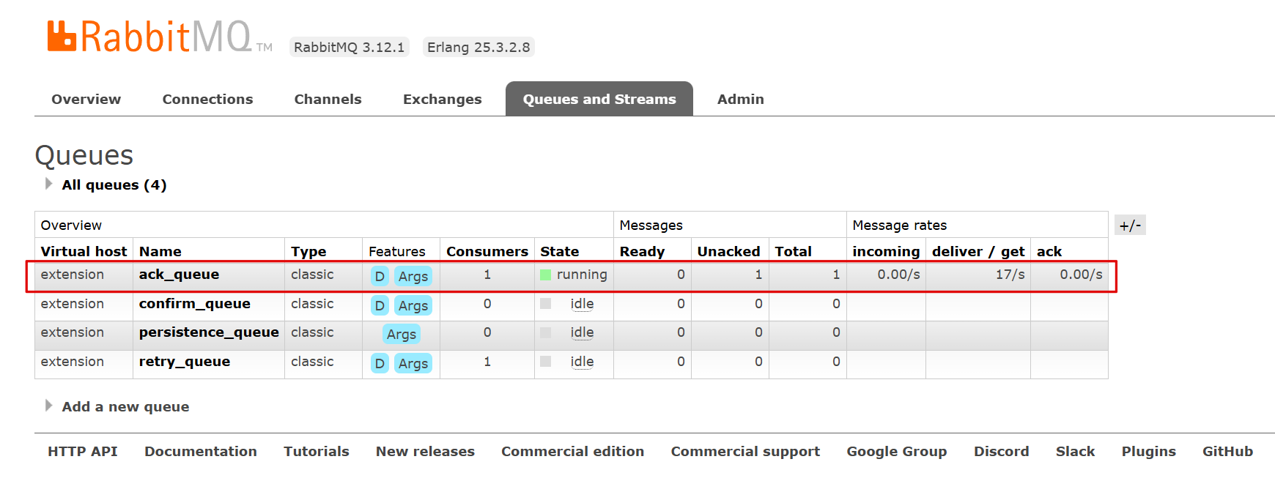The image size is (1275, 481).
Task: Select the Queues and Streams tab
Action: coord(599,99)
